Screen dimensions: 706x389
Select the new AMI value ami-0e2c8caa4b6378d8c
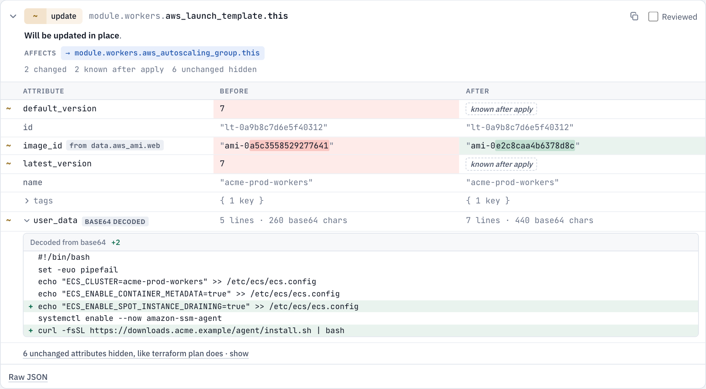[523, 146]
